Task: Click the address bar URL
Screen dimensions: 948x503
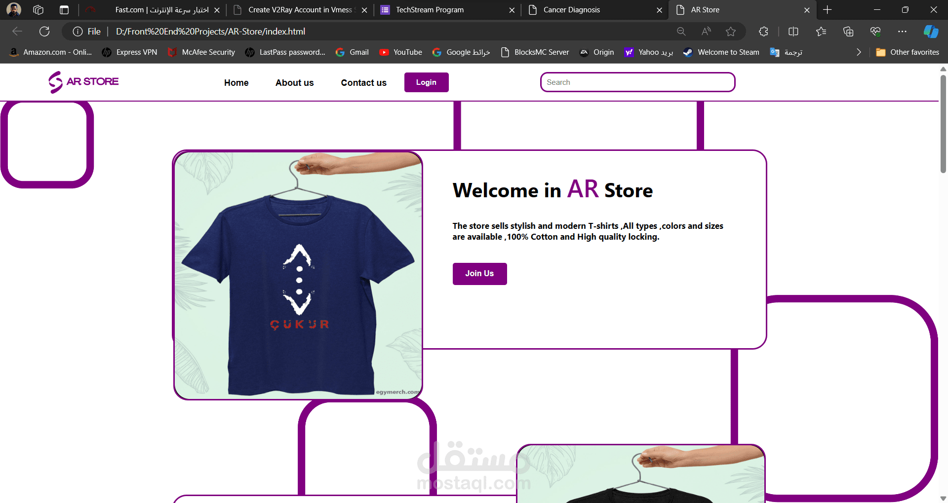Action: coord(211,32)
